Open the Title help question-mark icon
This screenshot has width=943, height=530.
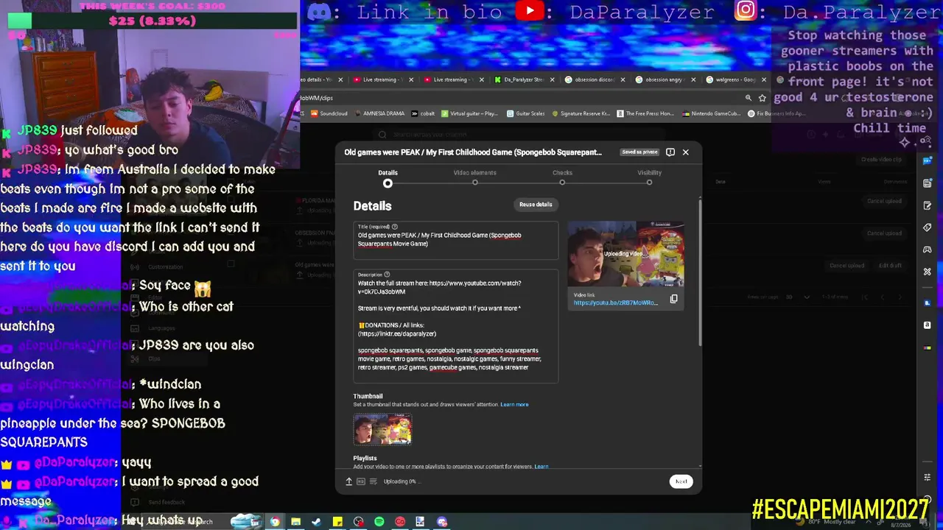(x=395, y=227)
